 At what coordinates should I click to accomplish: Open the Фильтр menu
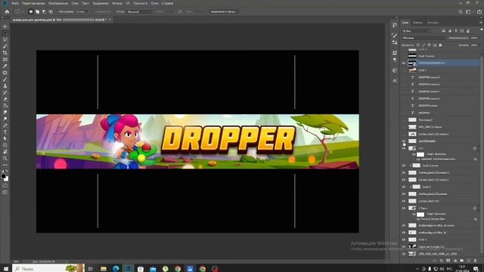pyautogui.click(x=117, y=3)
